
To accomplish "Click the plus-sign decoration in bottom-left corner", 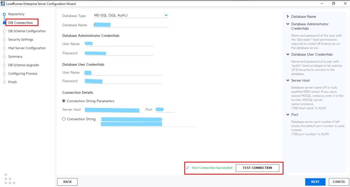I will [x=10, y=179].
